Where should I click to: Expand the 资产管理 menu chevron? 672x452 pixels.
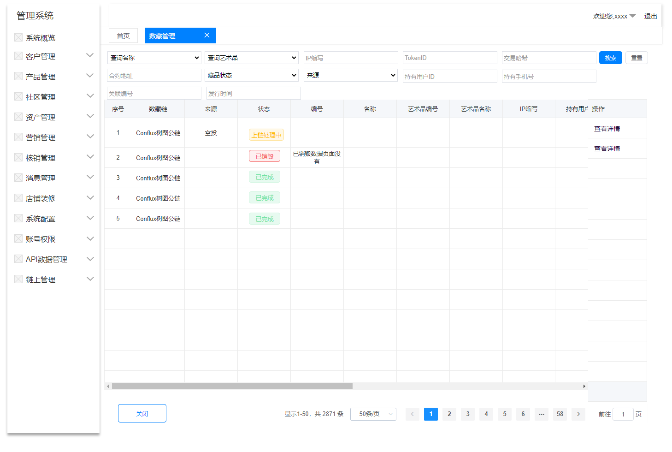click(x=90, y=116)
